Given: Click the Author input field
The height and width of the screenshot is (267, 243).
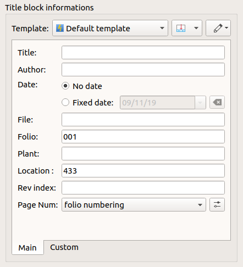Looking at the screenshot, I should click(x=143, y=70).
